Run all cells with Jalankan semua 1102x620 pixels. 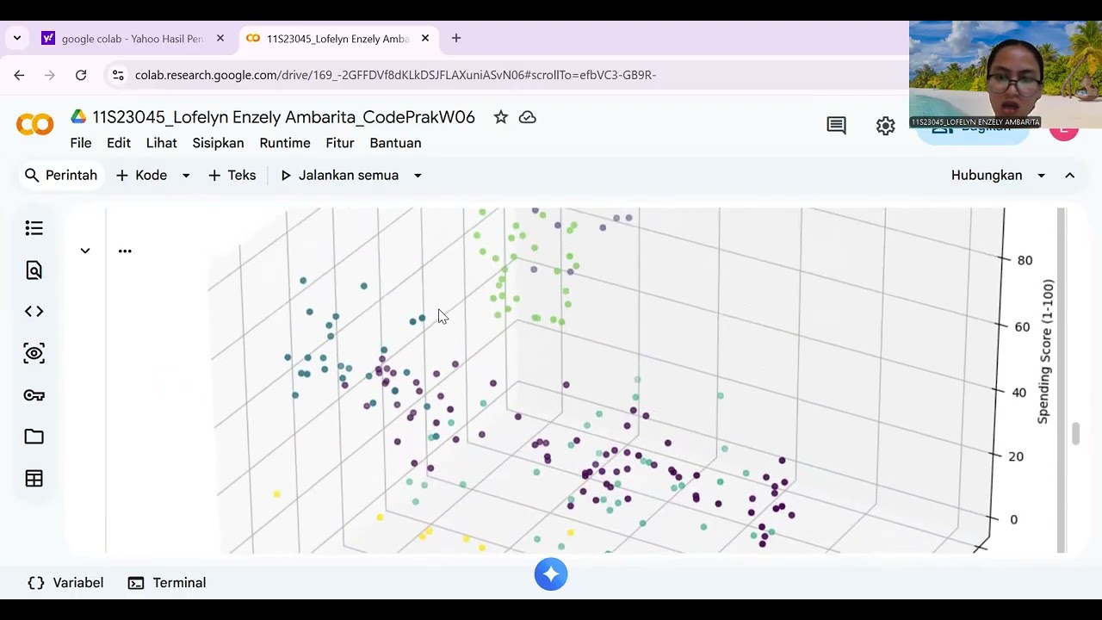(x=339, y=176)
